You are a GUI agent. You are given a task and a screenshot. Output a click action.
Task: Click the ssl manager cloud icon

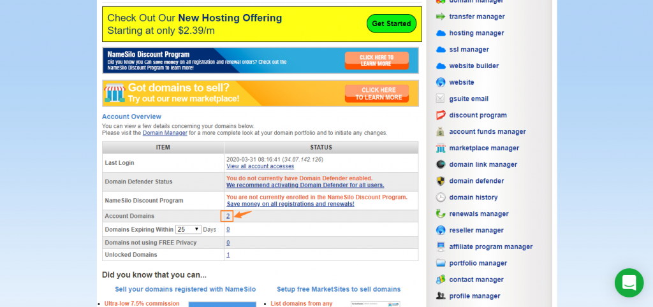tap(441, 50)
